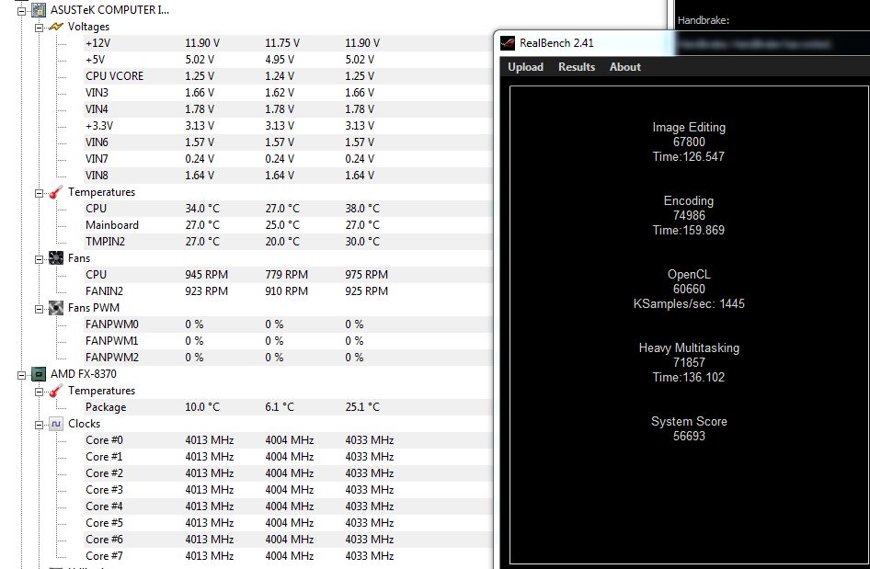Select the VIN6 voltage row
Image resolution: width=870 pixels, height=569 pixels.
(x=288, y=142)
